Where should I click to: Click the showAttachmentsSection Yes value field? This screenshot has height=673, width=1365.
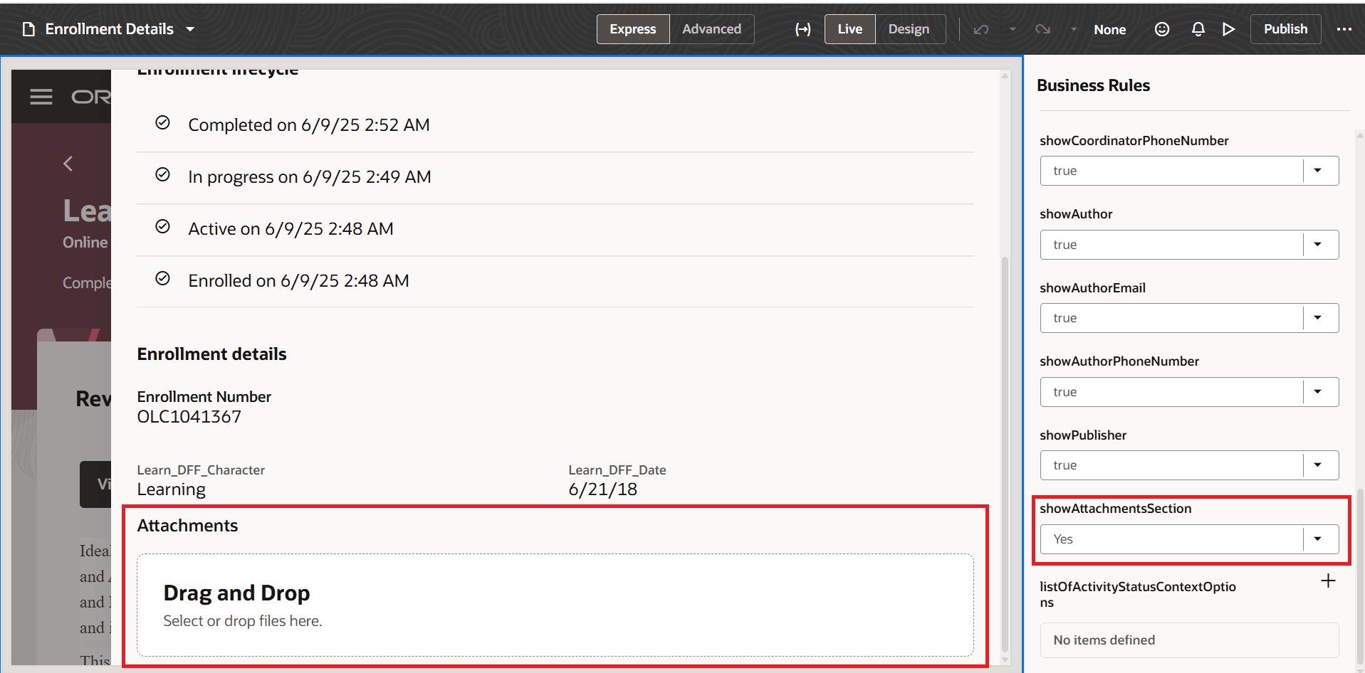[1172, 539]
